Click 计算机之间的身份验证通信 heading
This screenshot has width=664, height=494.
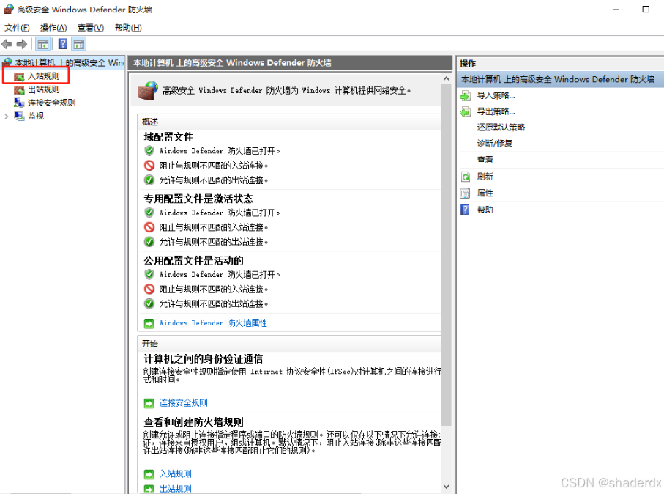click(204, 359)
